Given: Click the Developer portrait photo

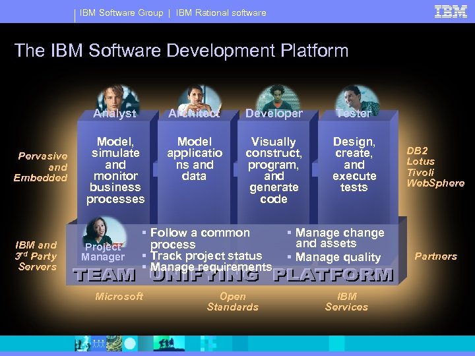Looking at the screenshot, I should [x=278, y=98].
